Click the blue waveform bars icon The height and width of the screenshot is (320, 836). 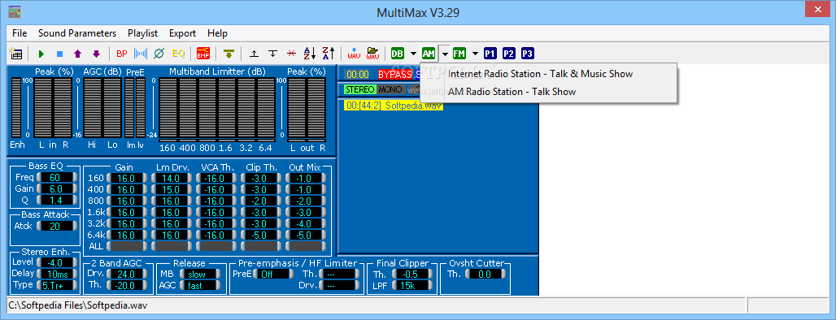tap(141, 54)
